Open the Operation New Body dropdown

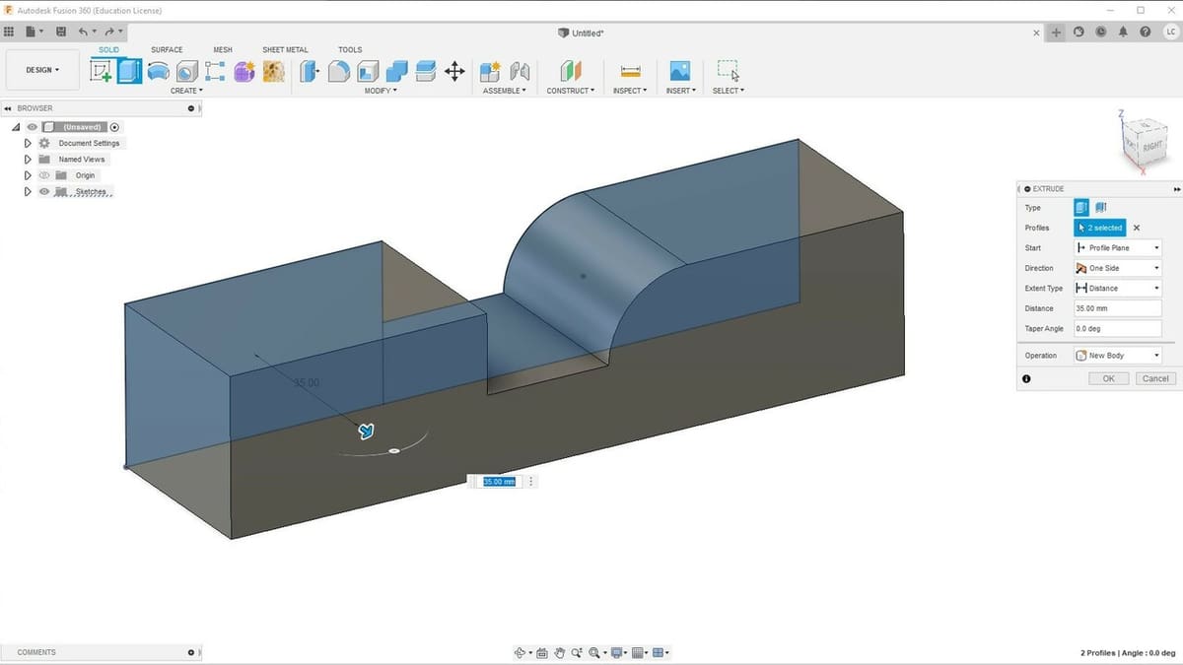click(1117, 355)
